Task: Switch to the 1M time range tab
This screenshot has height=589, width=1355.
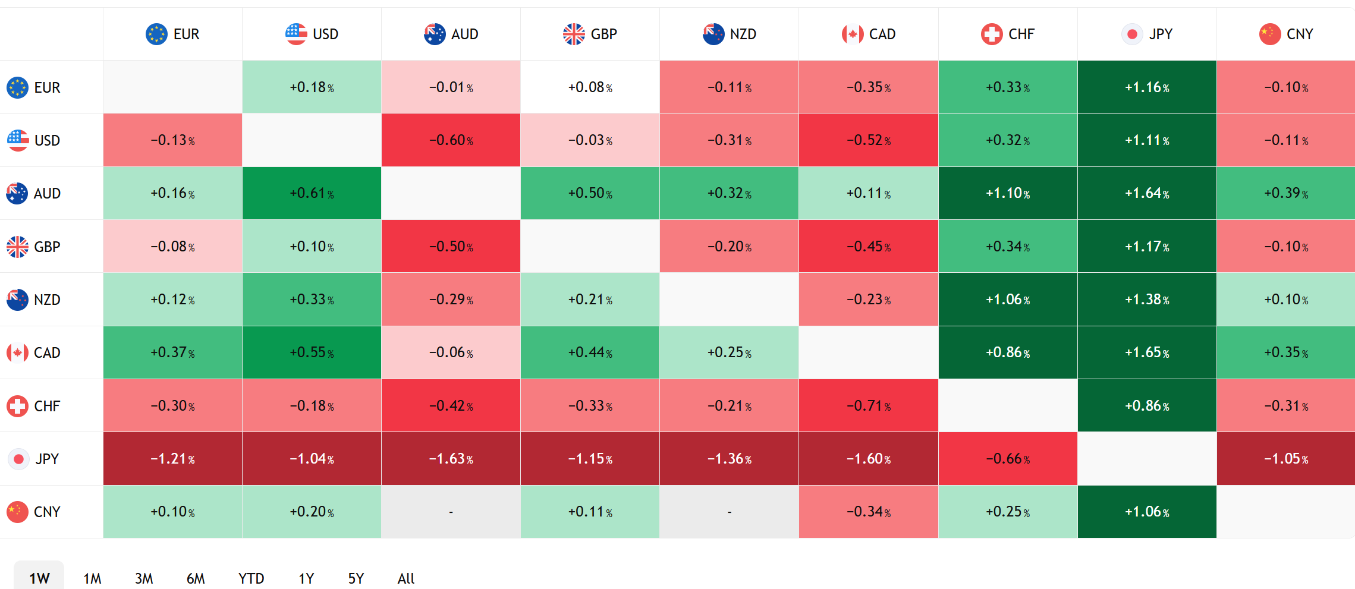Action: 92,578
